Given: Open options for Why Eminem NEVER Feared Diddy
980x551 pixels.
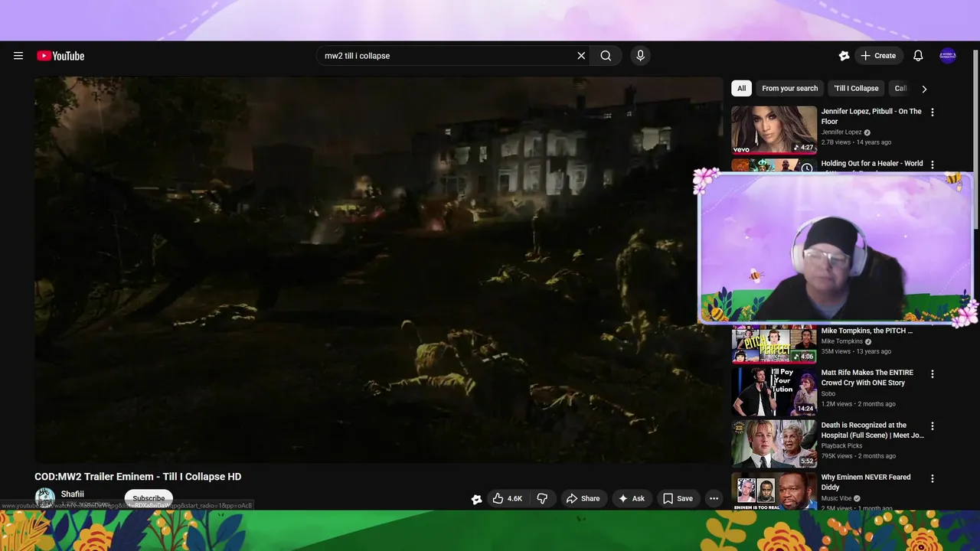Looking at the screenshot, I should (932, 478).
